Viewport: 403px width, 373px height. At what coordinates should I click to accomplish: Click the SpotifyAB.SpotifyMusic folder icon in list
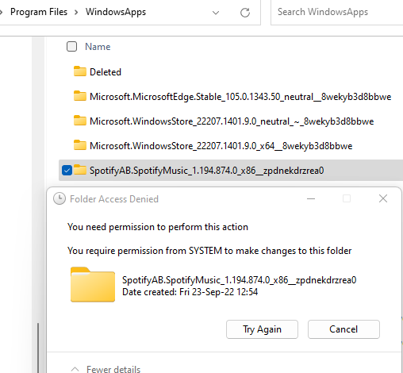79,170
